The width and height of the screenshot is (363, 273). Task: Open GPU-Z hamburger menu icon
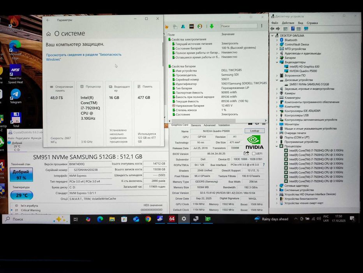coord(264,124)
